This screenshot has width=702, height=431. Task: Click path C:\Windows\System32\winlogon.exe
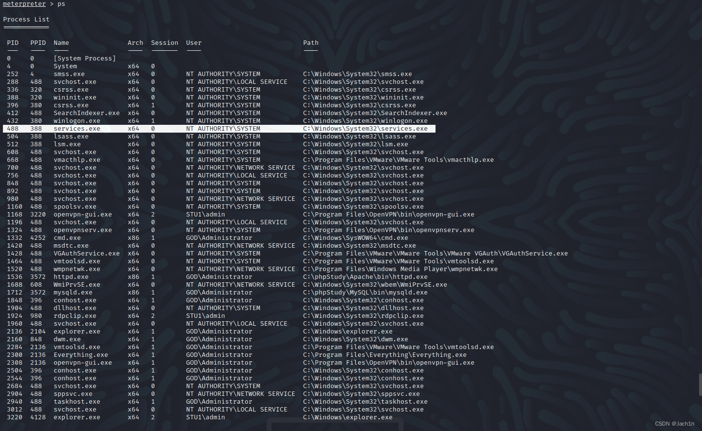[x=365, y=121]
